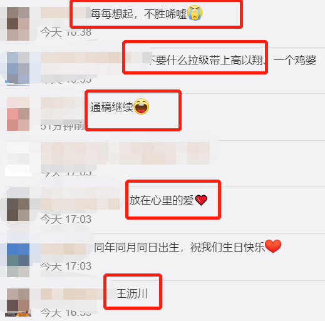Click the 今天 17:03 timestamp under 生日快乐 comment

point(66,267)
